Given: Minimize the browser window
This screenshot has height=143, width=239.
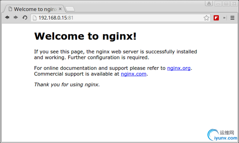Looking at the screenshot, I should [218, 3].
